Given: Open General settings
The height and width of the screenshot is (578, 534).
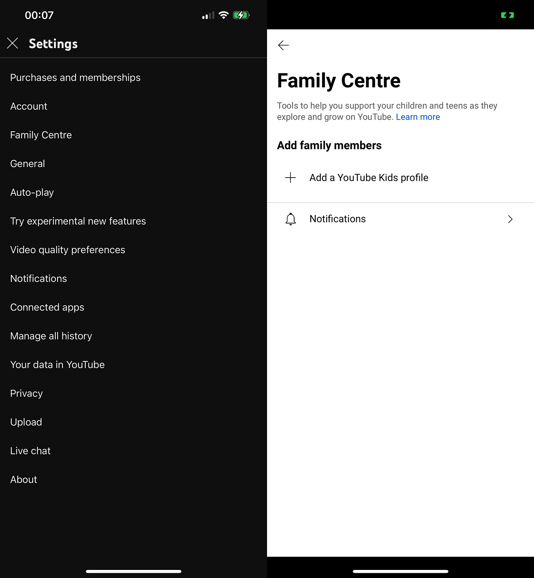Looking at the screenshot, I should pos(133,164).
